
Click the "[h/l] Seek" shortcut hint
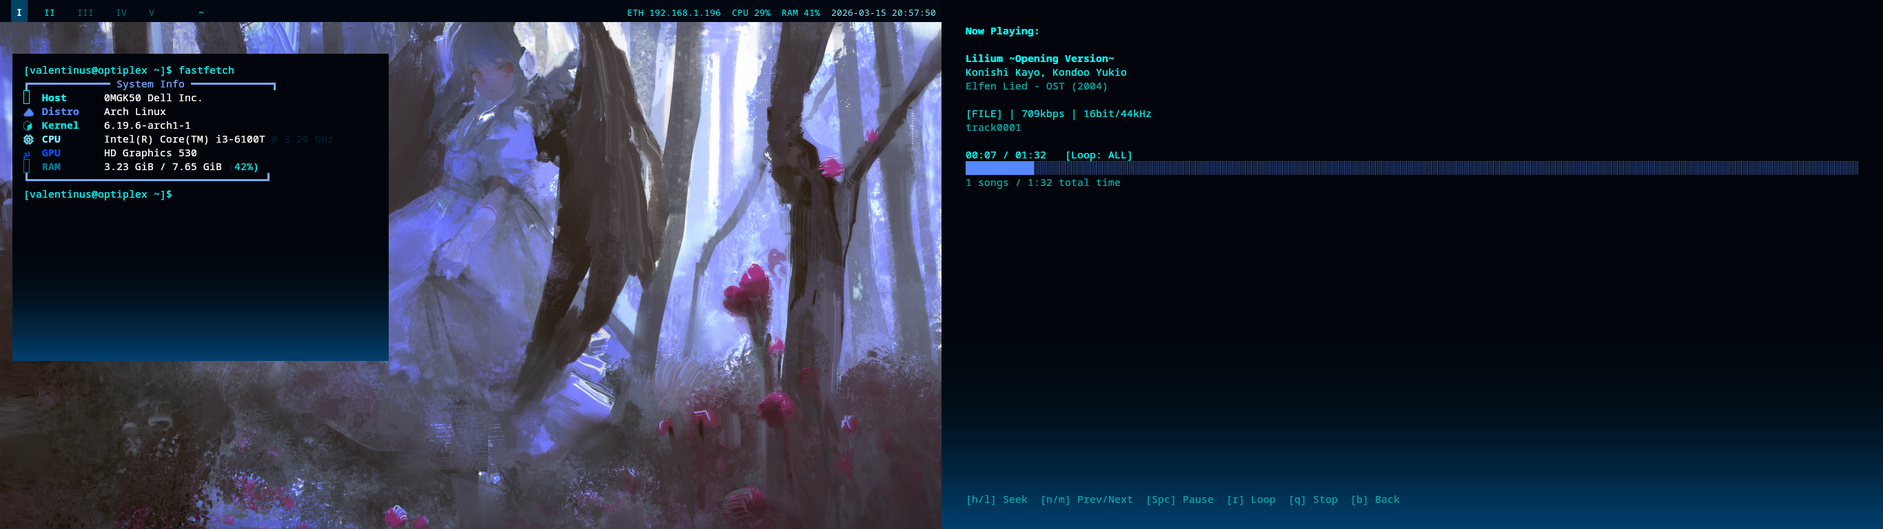tap(997, 500)
